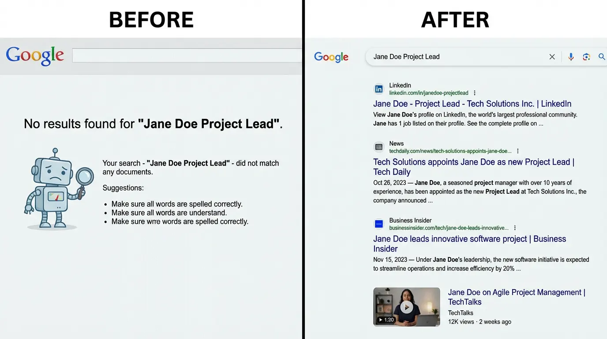This screenshot has height=339, width=607.
Task: Click the video thumbnail preview image
Action: (407, 307)
